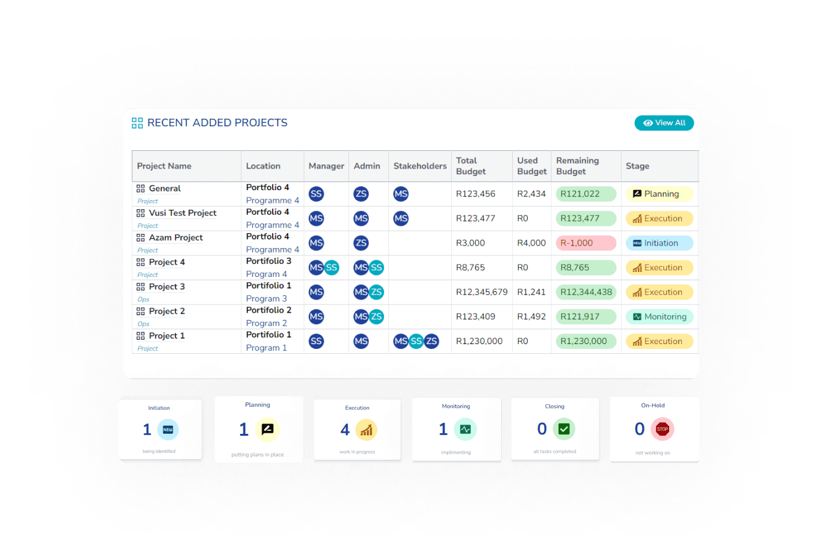Screen dimensions: 823x560
Task: Open the Azam Project link
Action: coord(176,238)
